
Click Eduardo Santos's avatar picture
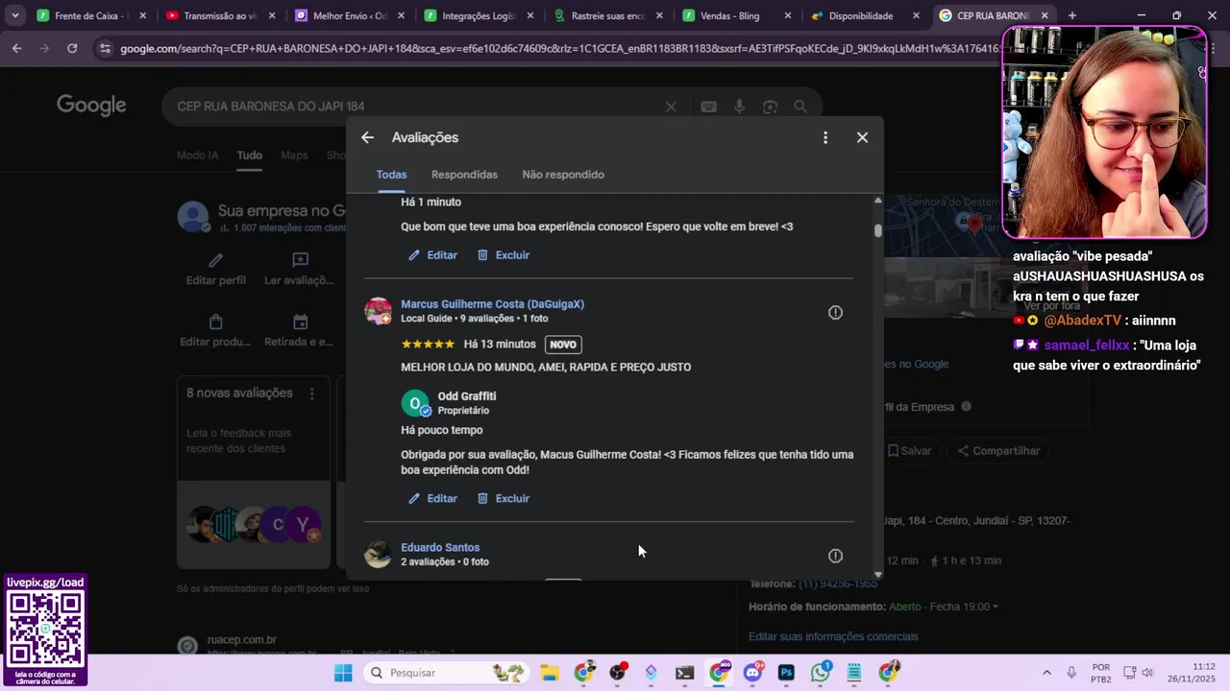click(378, 555)
